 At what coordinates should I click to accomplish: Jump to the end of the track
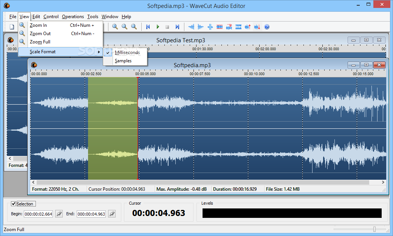click(177, 27)
